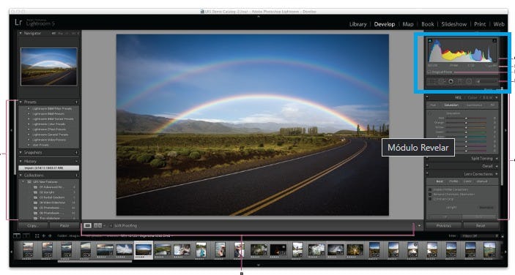Collapse the right panel group arrow
Image resolution: width=515 pixels, height=275 pixels.
(x=505, y=130)
